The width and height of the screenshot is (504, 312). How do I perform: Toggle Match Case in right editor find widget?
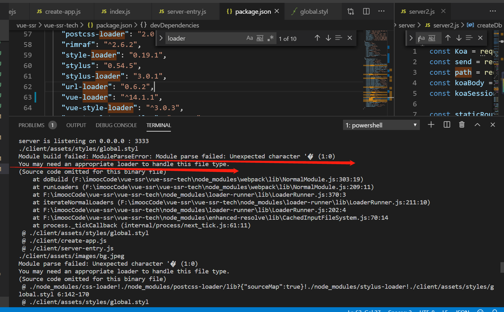click(x=421, y=38)
